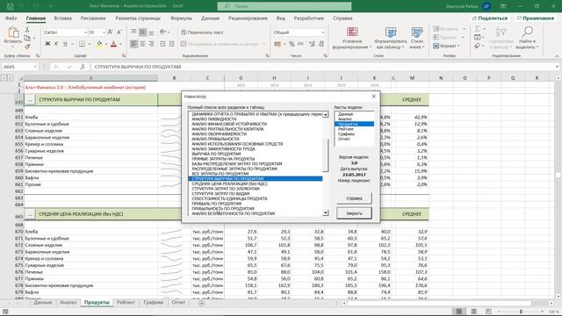Click the Поделиться share button
The image size is (562, 316).
(490, 18)
